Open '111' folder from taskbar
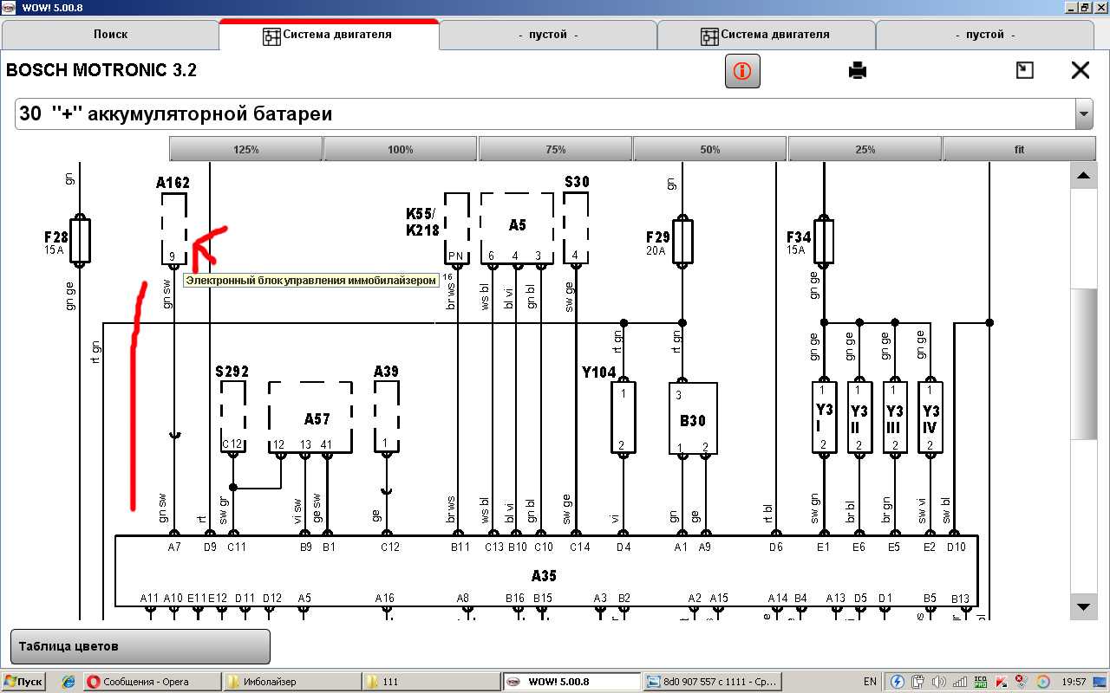 (430, 682)
